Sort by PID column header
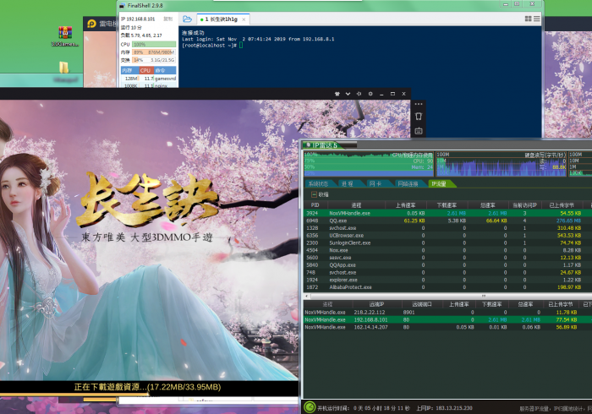Screen dimensions: 592x414 pyautogui.click(x=315, y=205)
